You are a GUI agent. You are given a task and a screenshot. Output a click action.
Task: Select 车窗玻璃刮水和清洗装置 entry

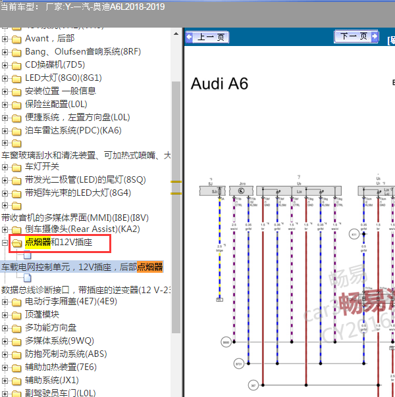[x=86, y=155]
